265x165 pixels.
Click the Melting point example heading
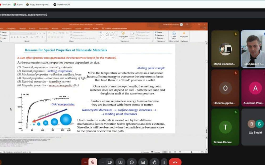point(151,68)
